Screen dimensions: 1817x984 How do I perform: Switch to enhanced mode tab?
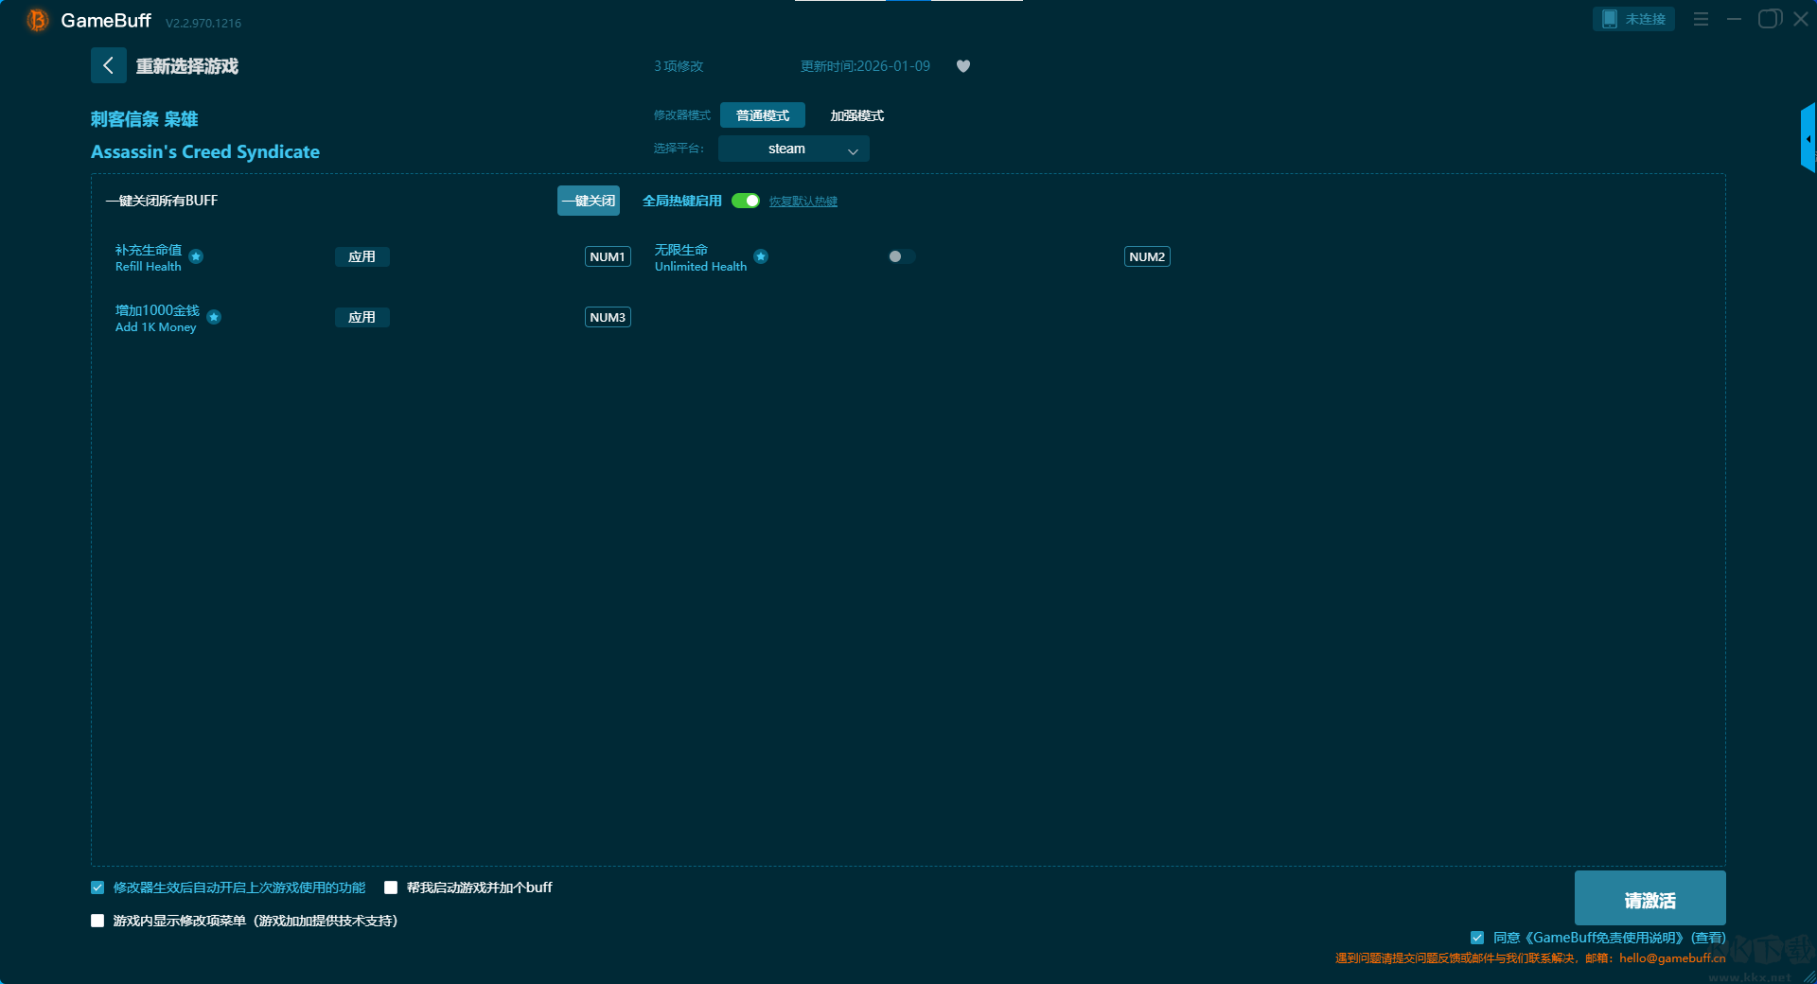[856, 115]
